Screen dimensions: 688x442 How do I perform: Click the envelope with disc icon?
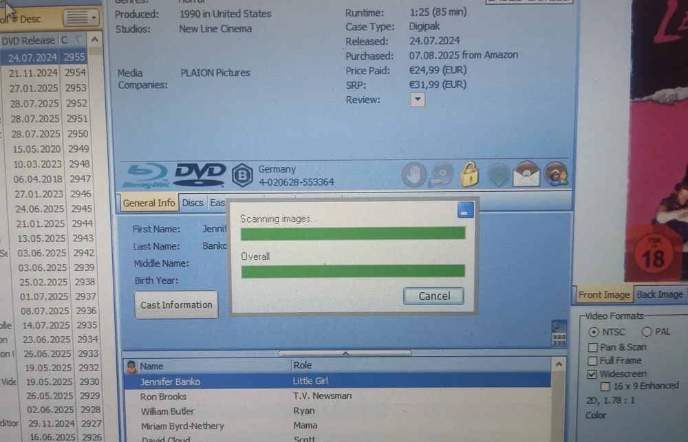coord(526,175)
